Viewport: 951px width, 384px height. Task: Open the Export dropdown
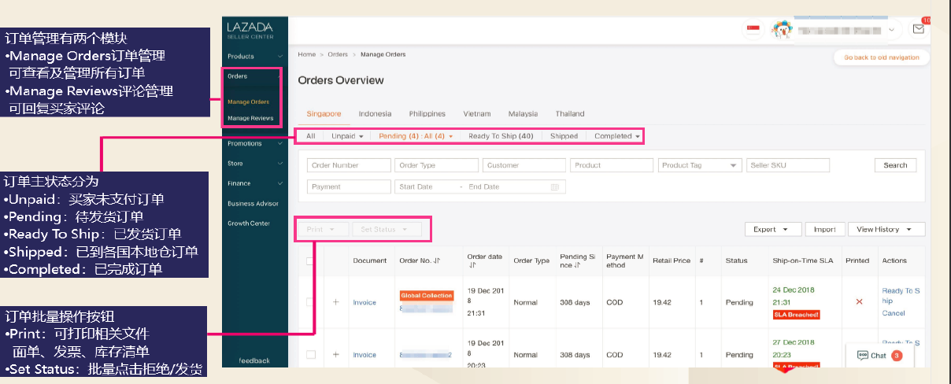pyautogui.click(x=772, y=229)
